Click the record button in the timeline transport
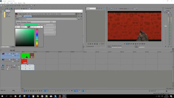The image size is (174, 98). [22, 91]
